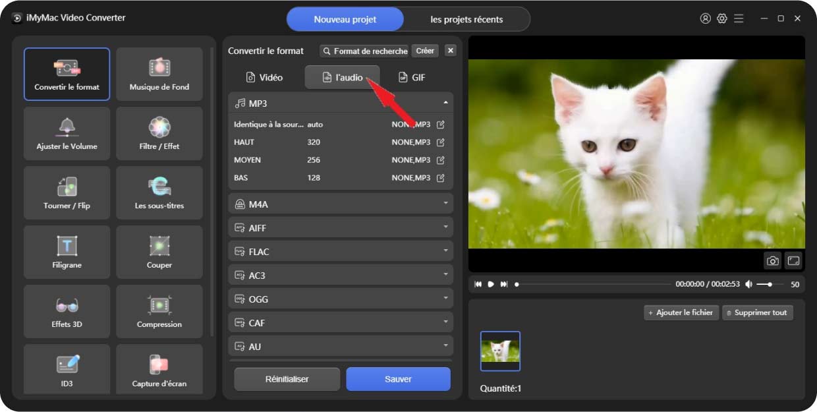Adjust the player volume slider
817x412 pixels.
coord(769,284)
